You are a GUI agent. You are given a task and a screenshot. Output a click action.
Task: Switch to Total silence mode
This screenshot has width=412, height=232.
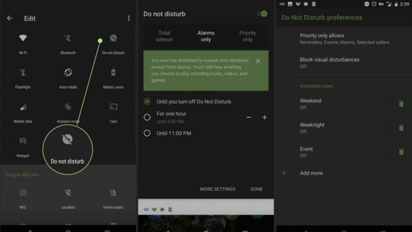click(x=164, y=36)
